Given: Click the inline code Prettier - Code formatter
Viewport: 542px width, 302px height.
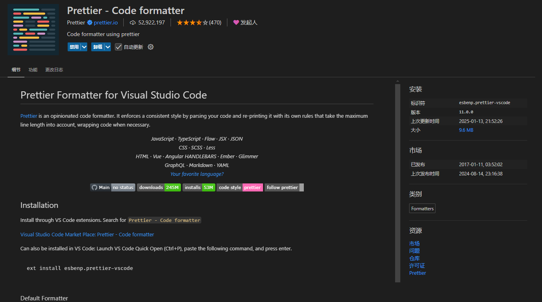Looking at the screenshot, I should 165,220.
